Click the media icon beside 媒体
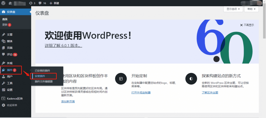 tap(3, 41)
